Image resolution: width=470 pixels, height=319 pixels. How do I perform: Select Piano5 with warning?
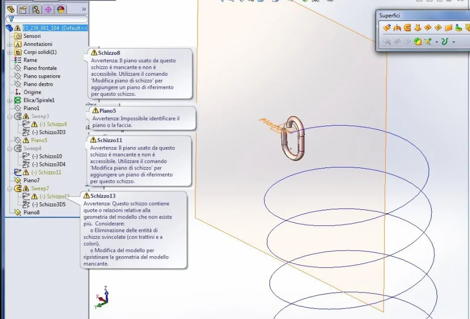[39, 140]
